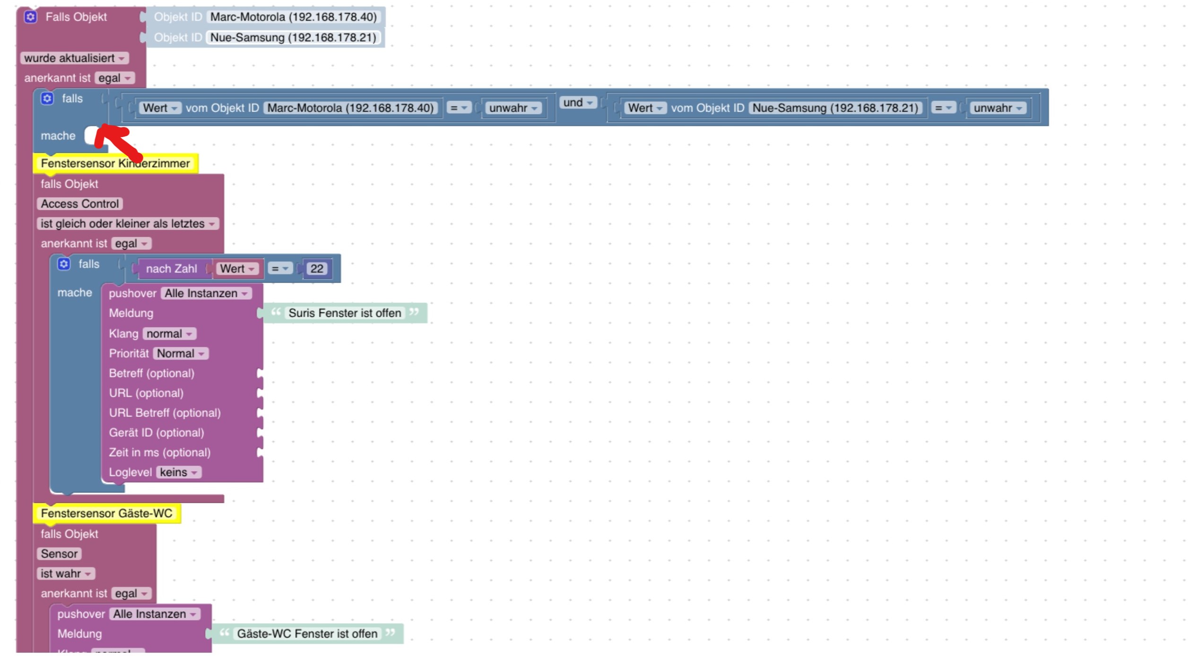The height and width of the screenshot is (656, 1190).
Task: Open 'anerkannt ist egal' dropdown under Access Control
Action: (x=131, y=244)
